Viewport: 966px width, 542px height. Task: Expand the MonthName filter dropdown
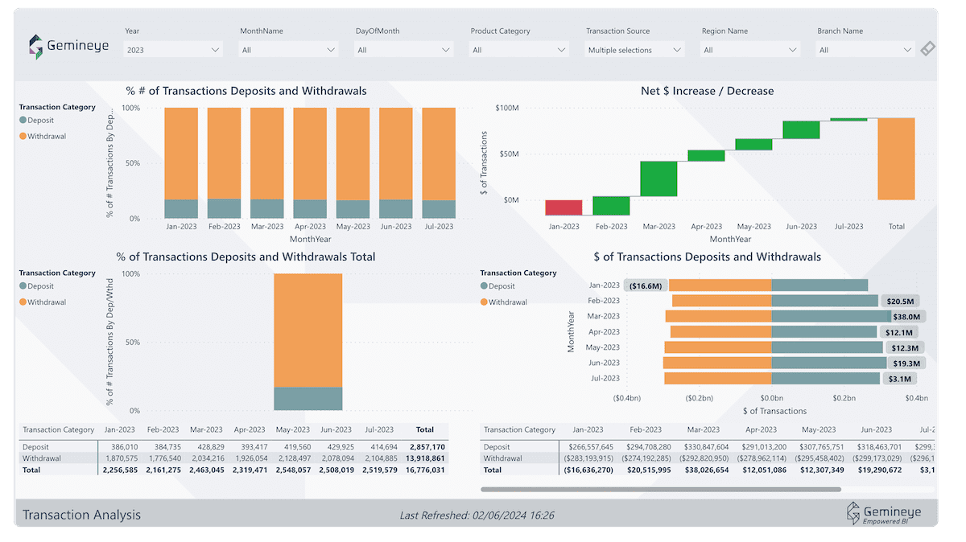pos(288,48)
